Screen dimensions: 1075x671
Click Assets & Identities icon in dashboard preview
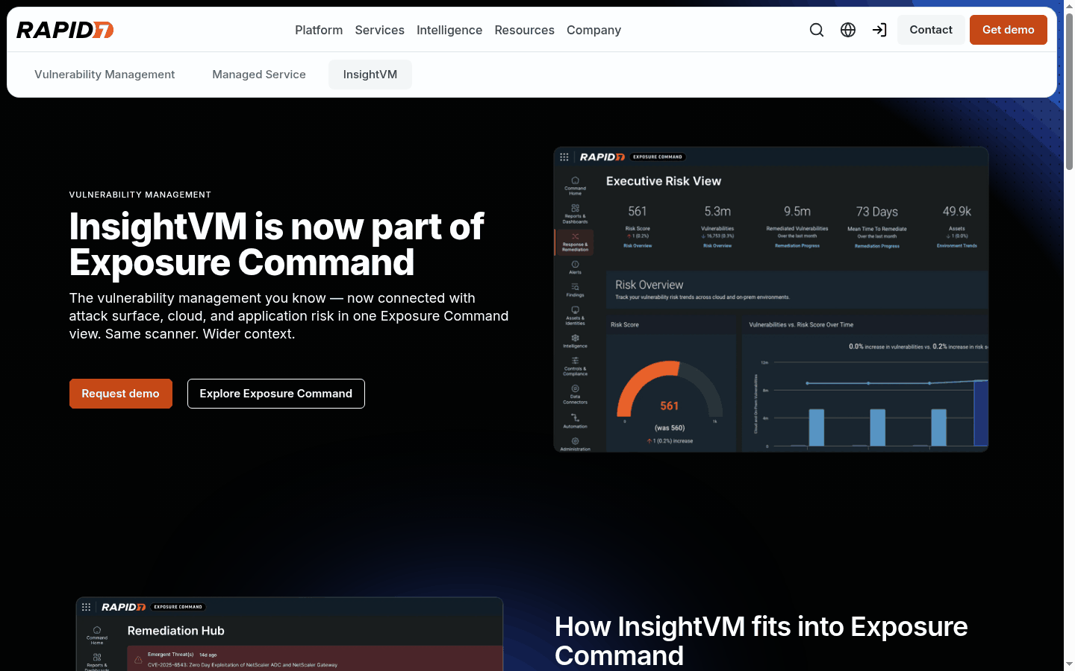pyautogui.click(x=575, y=309)
